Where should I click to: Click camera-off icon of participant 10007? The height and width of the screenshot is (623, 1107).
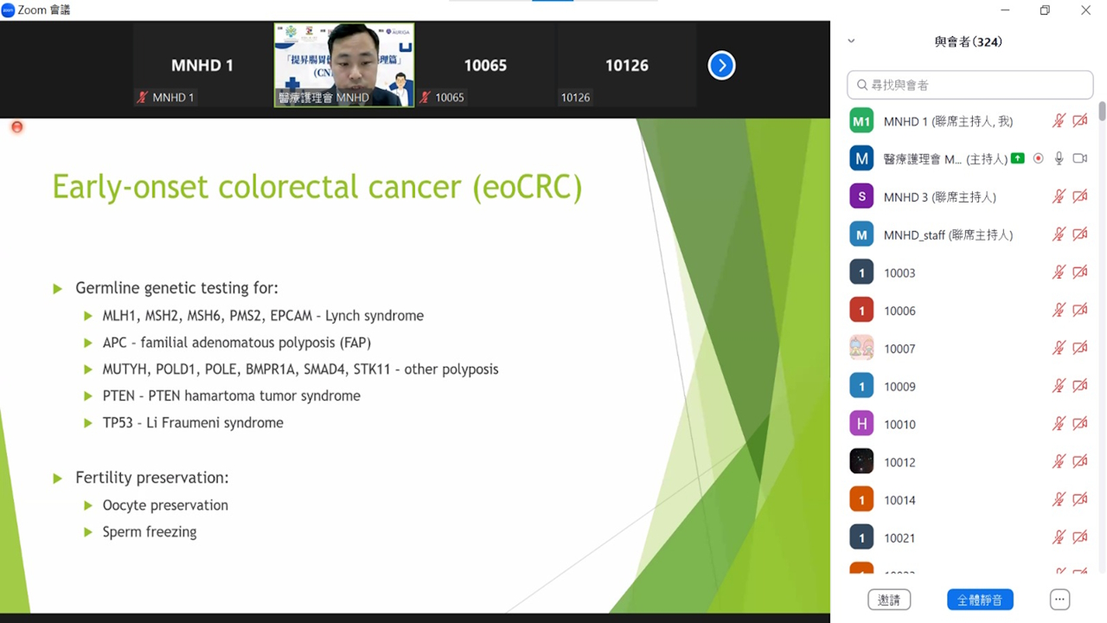[x=1080, y=348]
